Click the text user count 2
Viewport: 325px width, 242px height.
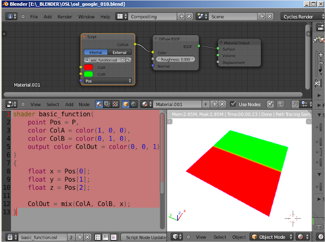coord(71,237)
